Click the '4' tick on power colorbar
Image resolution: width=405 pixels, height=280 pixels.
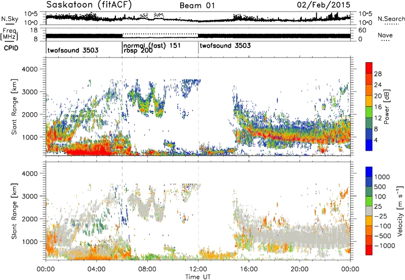376,140
